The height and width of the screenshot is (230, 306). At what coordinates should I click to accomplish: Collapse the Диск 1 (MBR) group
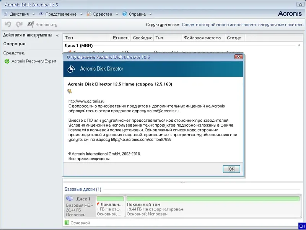(x=299, y=46)
